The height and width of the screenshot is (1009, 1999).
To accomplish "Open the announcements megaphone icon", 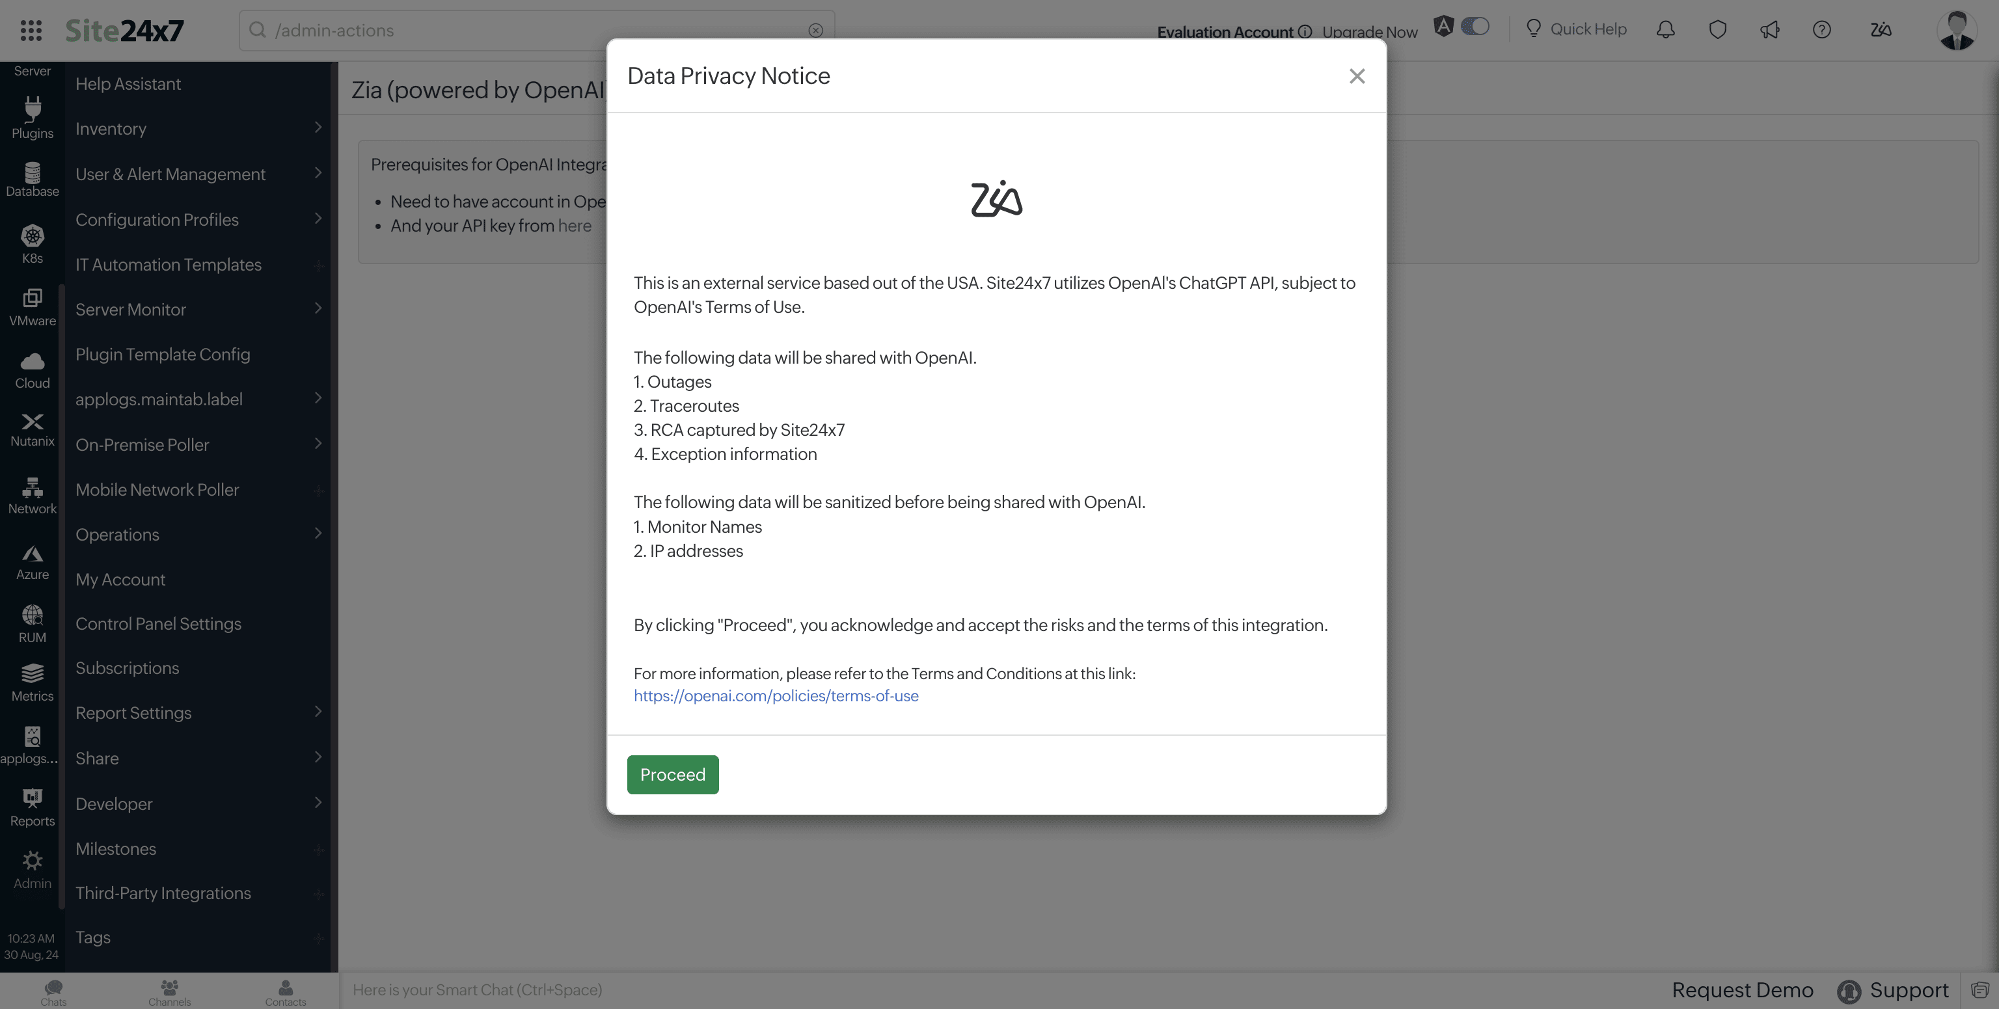I will (1769, 29).
